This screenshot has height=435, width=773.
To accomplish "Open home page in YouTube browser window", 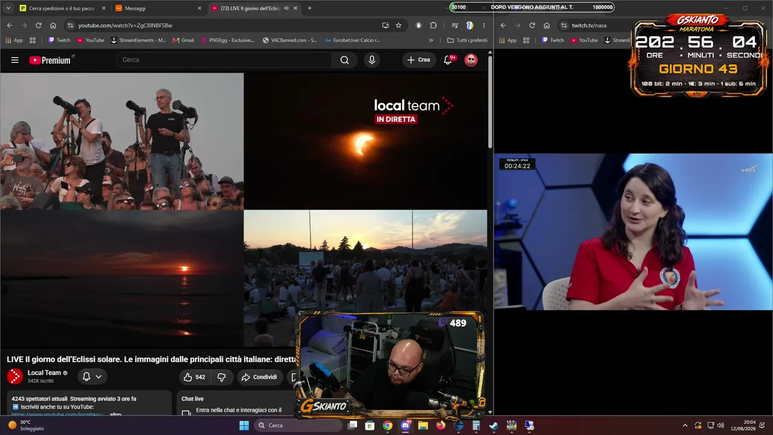I will pyautogui.click(x=53, y=25).
